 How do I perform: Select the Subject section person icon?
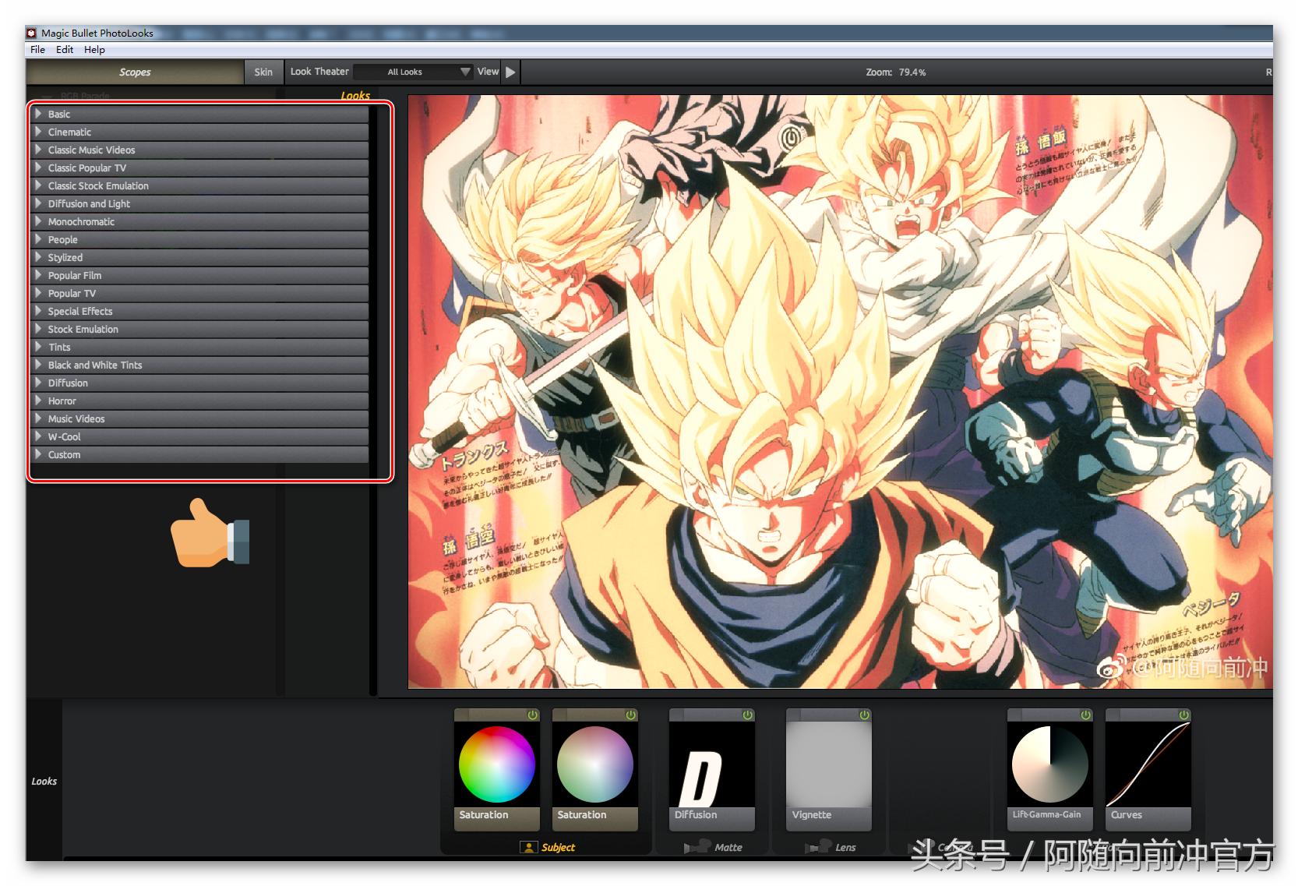pos(529,847)
